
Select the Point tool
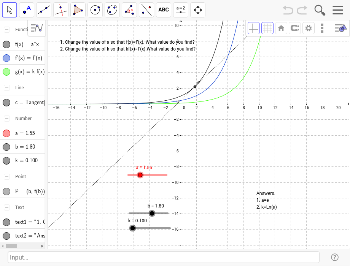[26, 9]
